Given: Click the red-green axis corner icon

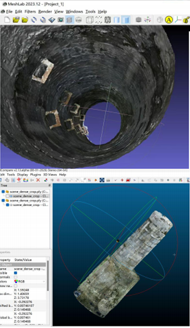Looking at the screenshot, I should point(178,20).
